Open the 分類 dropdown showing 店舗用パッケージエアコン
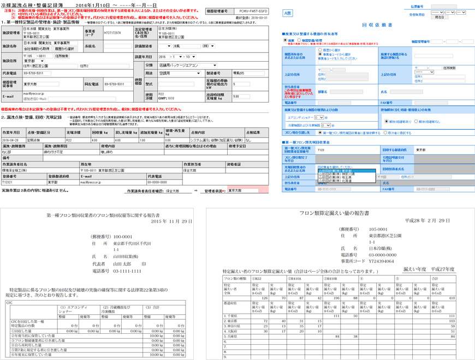The width and height of the screenshot is (475, 360). [187, 65]
